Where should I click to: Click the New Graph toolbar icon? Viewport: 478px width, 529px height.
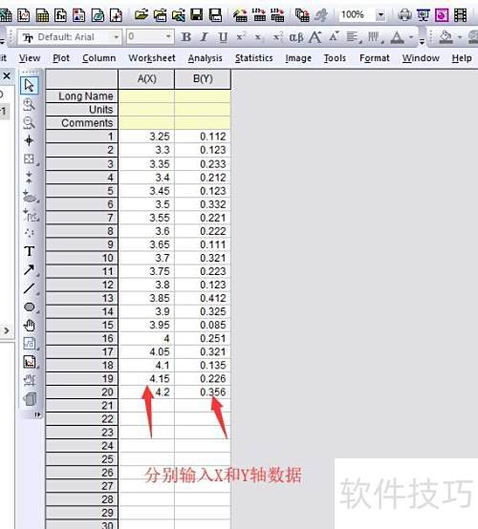23,15
